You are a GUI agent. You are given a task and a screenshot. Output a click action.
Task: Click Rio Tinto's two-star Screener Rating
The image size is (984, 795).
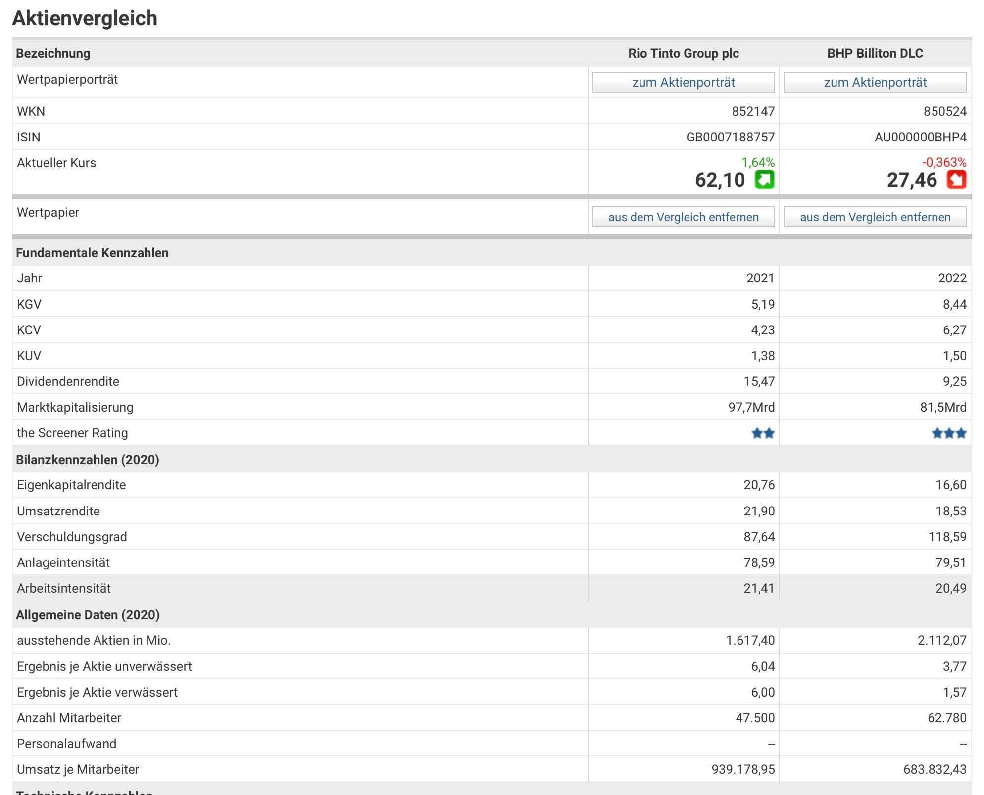[763, 433]
